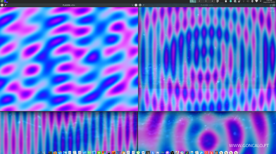Viewport: 276px width, 154px height.
Task: Open the screen brightness tray icon
Action: click(244, 1)
